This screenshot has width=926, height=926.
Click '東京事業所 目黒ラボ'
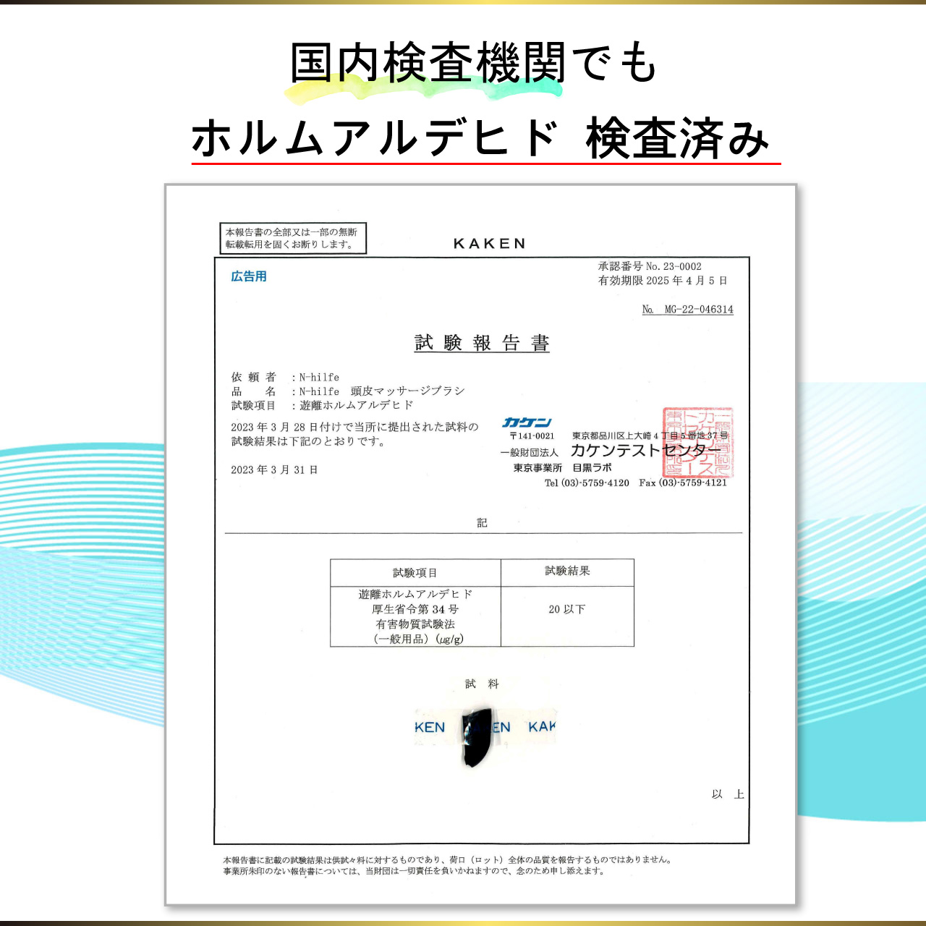coord(562,468)
